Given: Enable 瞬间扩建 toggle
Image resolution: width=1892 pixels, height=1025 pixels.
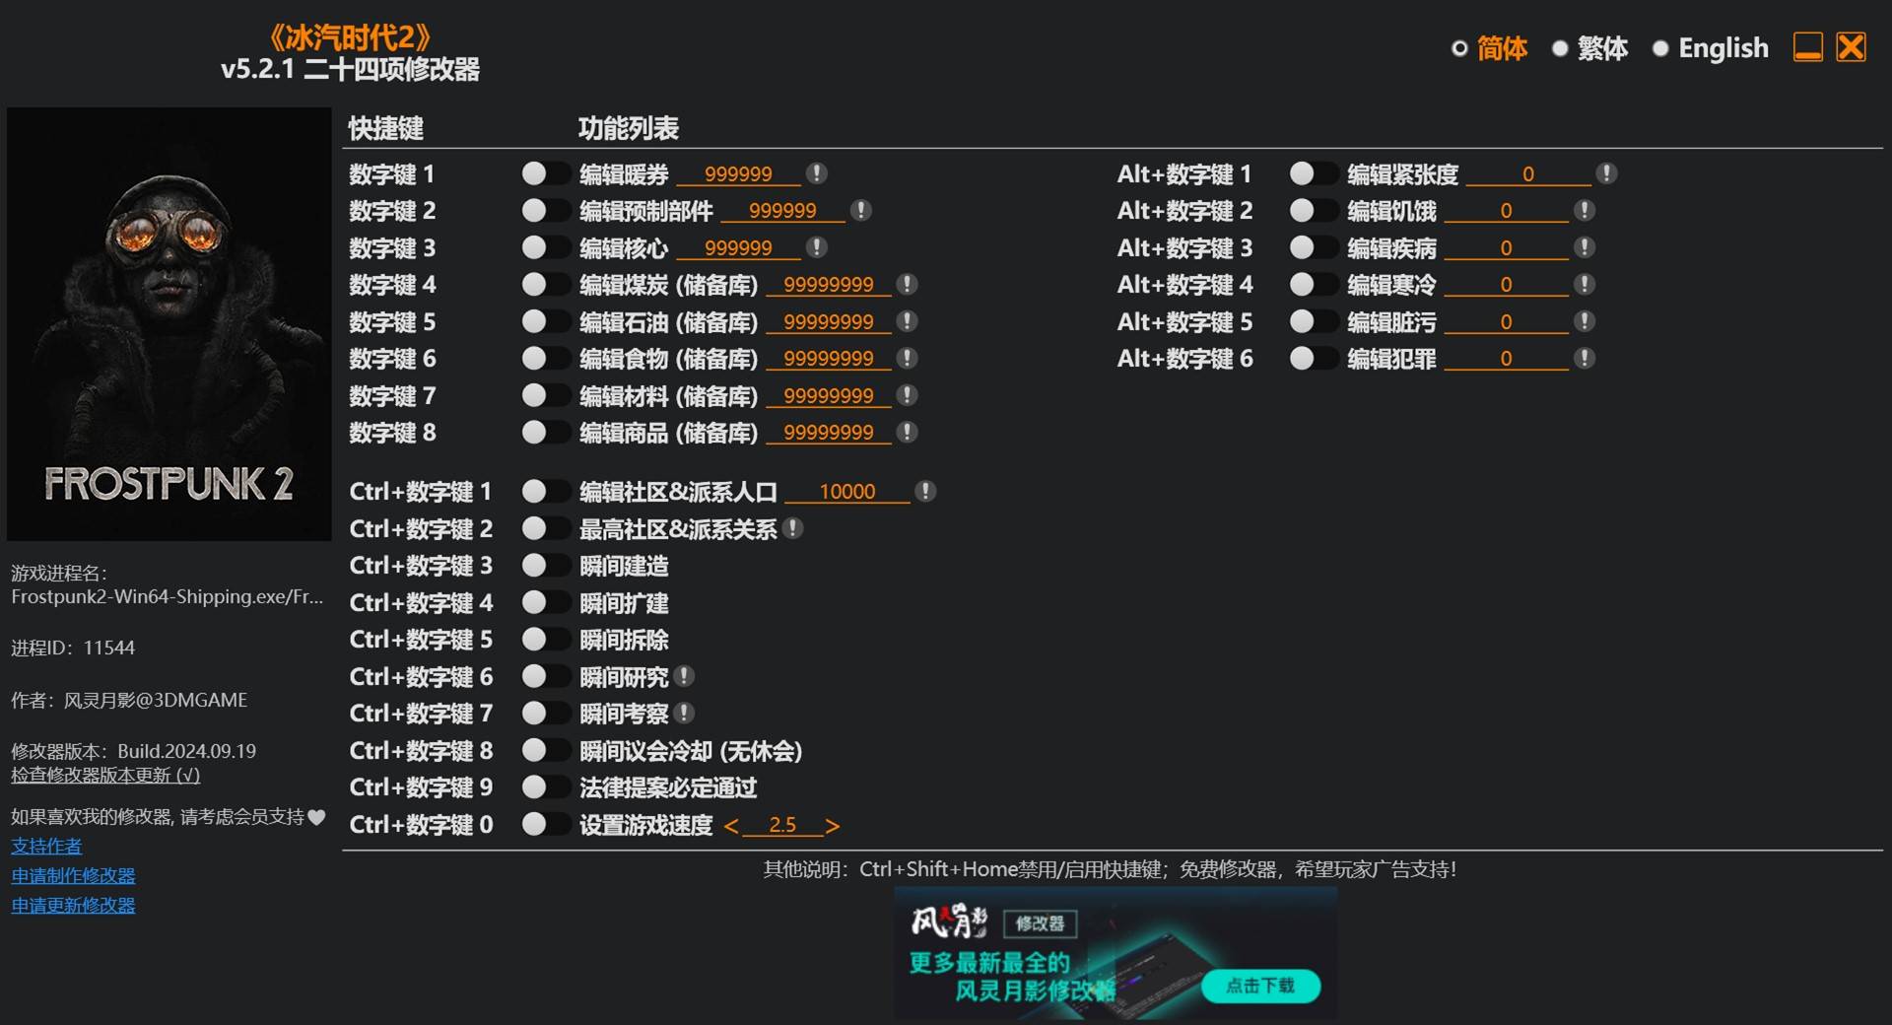Looking at the screenshot, I should click(545, 602).
